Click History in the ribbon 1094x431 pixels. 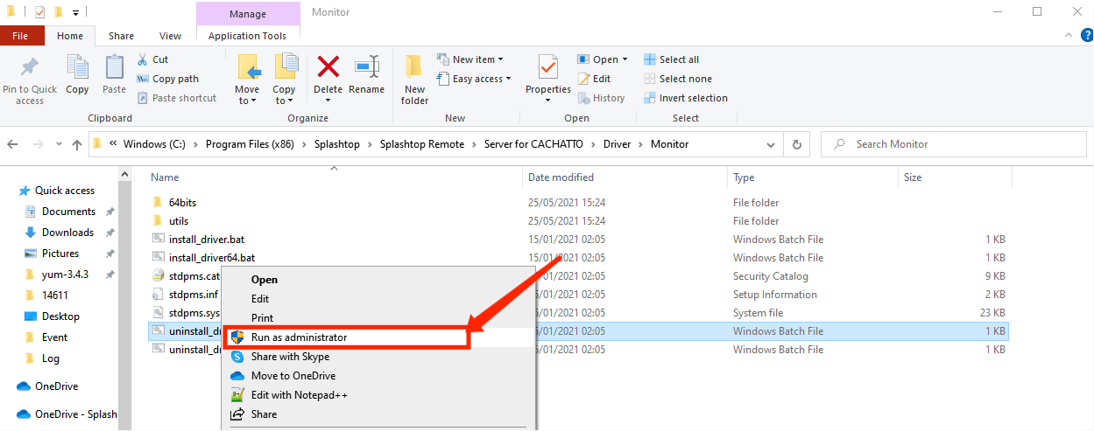click(601, 98)
